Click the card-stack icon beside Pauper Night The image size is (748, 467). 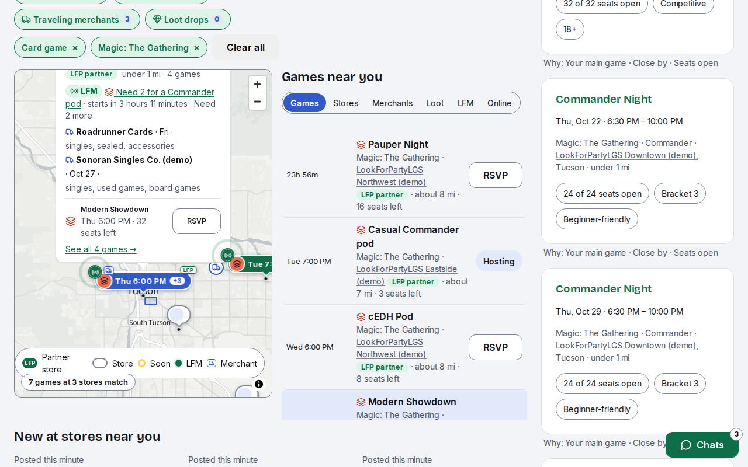tap(361, 145)
